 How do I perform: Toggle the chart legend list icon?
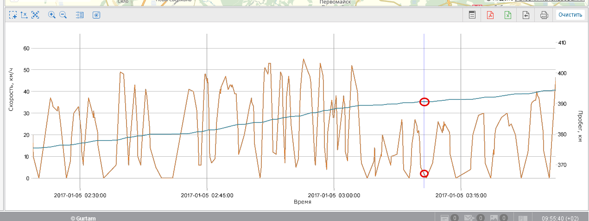[x=80, y=15]
